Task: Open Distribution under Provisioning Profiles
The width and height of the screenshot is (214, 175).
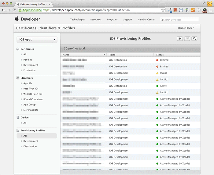Action: tap(30, 146)
